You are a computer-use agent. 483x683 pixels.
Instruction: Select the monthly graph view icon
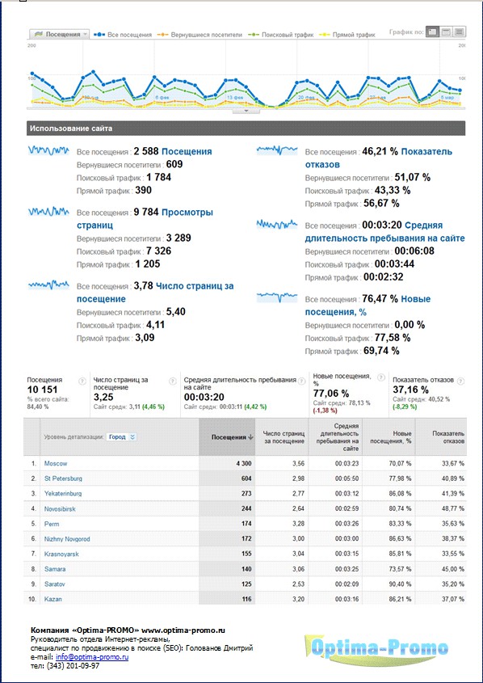[459, 32]
